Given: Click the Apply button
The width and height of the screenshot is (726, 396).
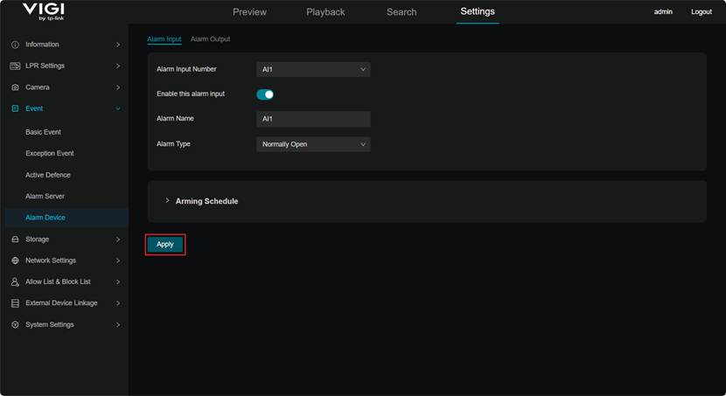Looking at the screenshot, I should pos(164,244).
